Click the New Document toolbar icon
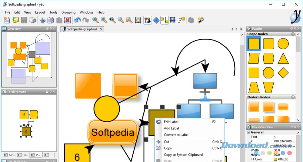The image size is (303, 162). [7, 20]
